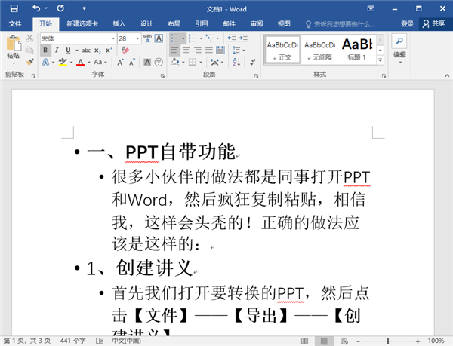Click the numbered list icon
This screenshot has height=346, width=453.
tap(192, 38)
